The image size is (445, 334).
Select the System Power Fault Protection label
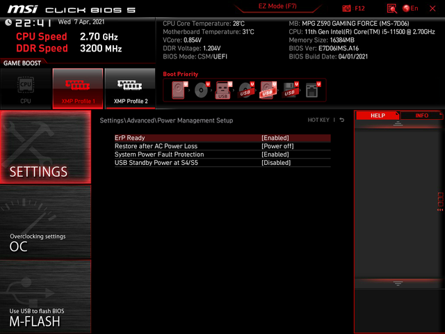[x=159, y=154]
